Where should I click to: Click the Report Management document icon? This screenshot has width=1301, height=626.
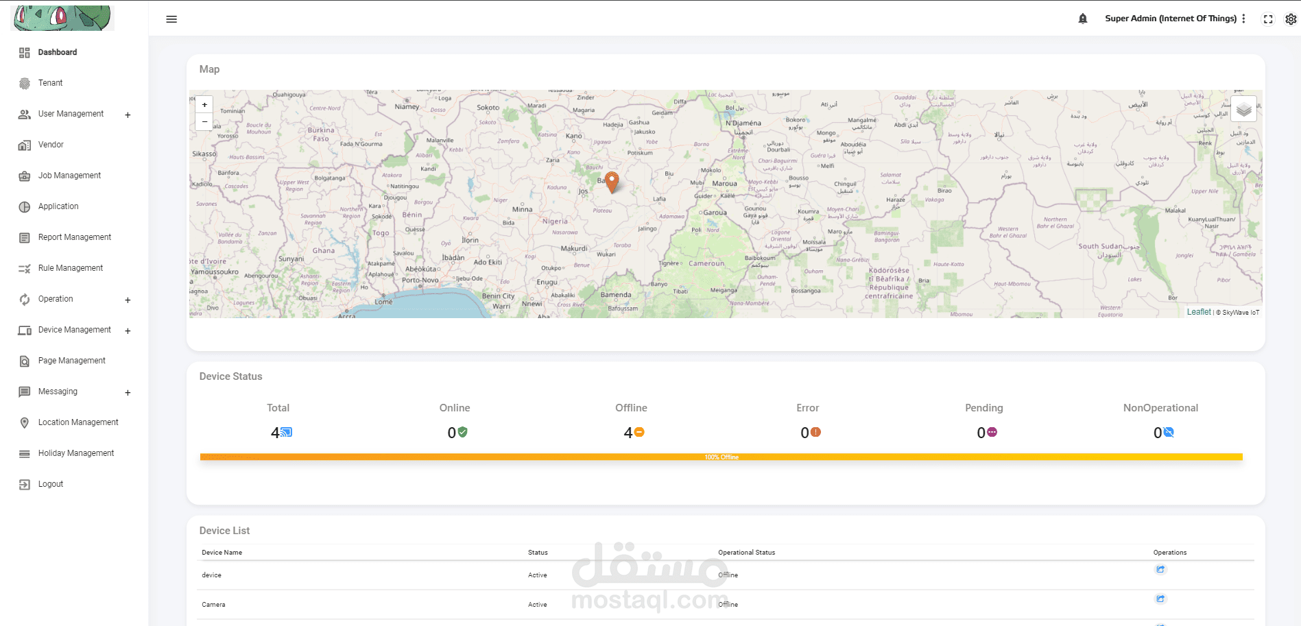click(x=25, y=238)
